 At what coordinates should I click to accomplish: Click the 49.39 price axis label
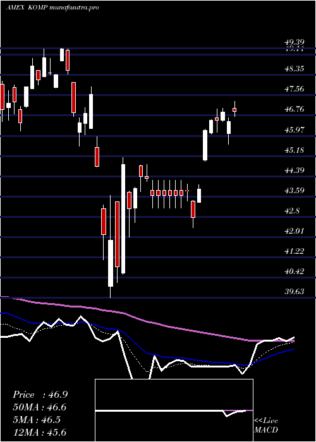[295, 42]
